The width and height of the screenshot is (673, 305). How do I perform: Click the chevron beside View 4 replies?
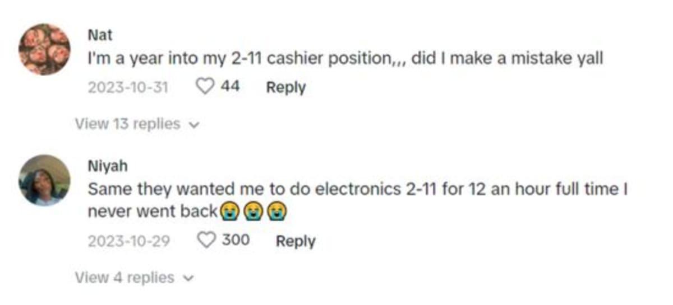pyautogui.click(x=188, y=278)
